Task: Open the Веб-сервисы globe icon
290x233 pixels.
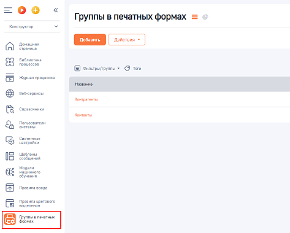Action: tap(10, 93)
